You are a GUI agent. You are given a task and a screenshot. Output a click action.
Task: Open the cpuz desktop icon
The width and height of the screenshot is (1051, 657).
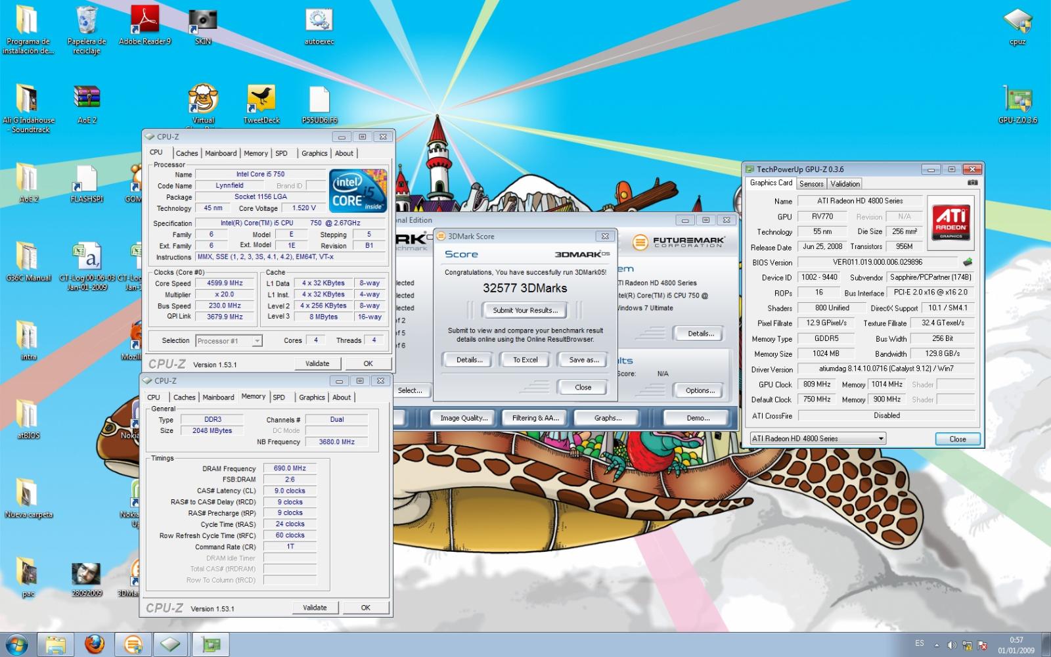click(1017, 26)
